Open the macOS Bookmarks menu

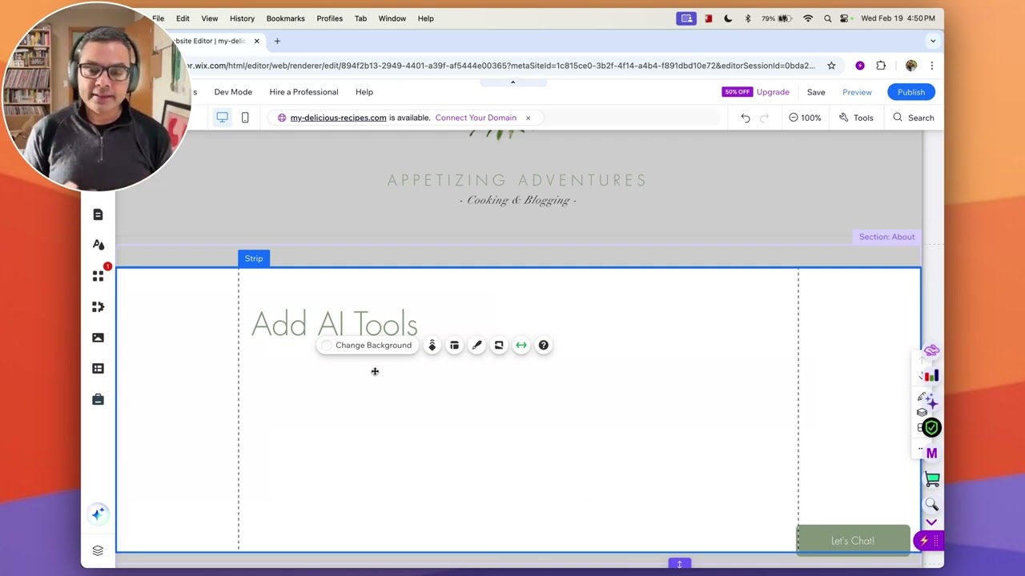click(285, 18)
